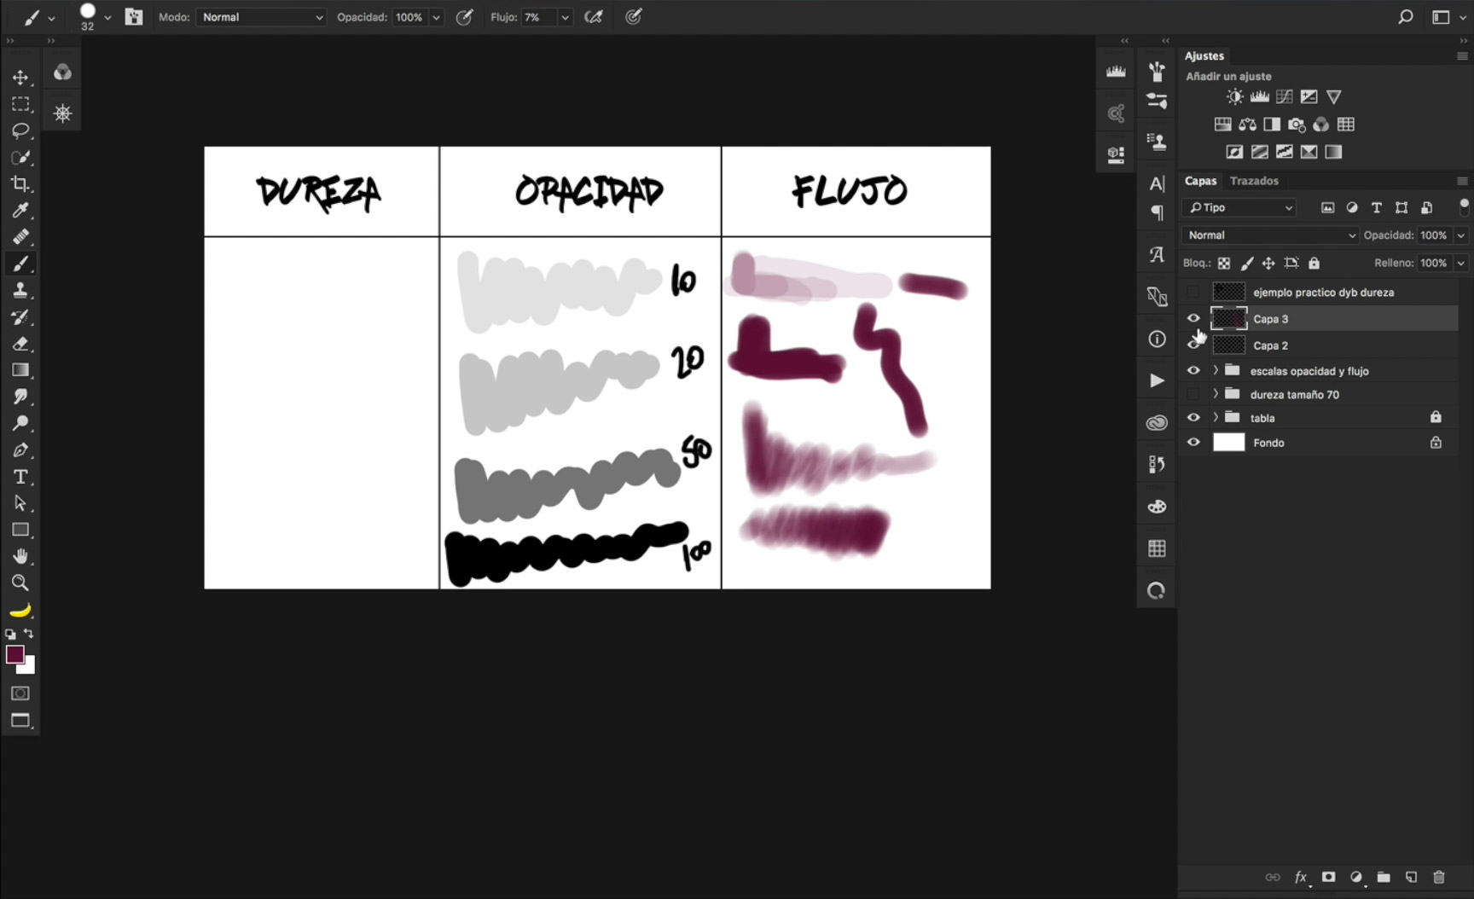Open the brush settings panel icon
1474x899 pixels.
pyautogui.click(x=134, y=16)
